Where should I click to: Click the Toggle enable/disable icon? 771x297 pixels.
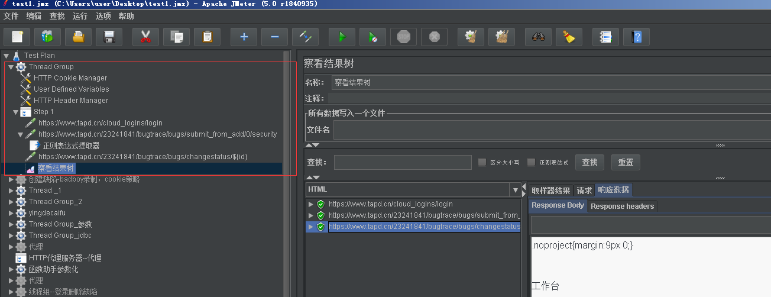pos(305,37)
